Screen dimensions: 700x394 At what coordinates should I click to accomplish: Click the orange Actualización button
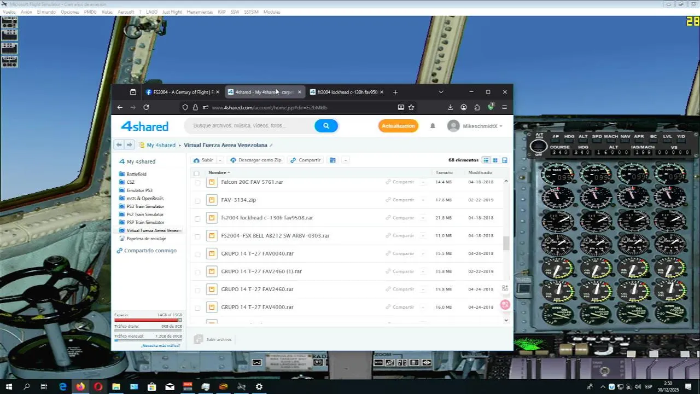coord(398,126)
